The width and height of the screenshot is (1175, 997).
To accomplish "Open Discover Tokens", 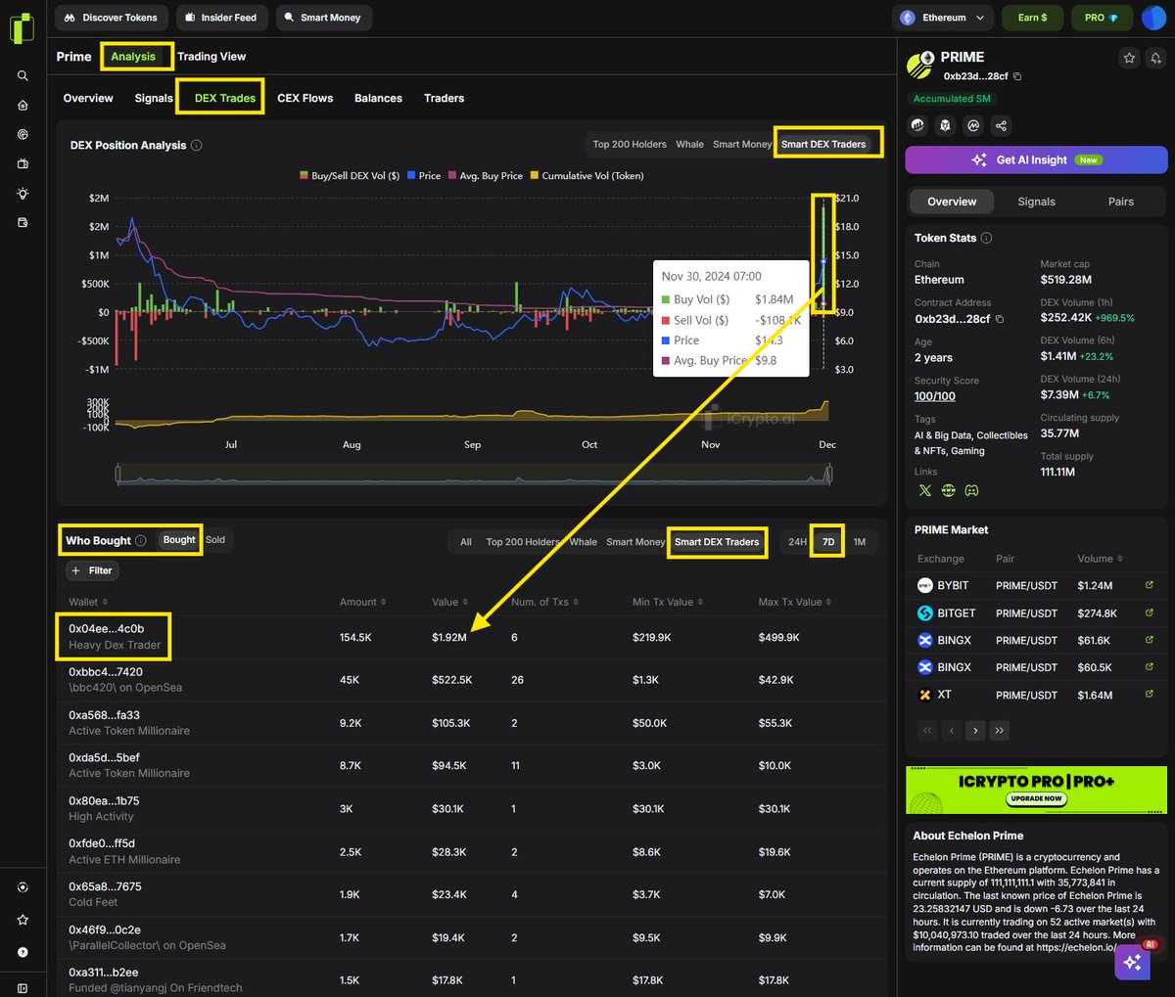I will pos(111,18).
